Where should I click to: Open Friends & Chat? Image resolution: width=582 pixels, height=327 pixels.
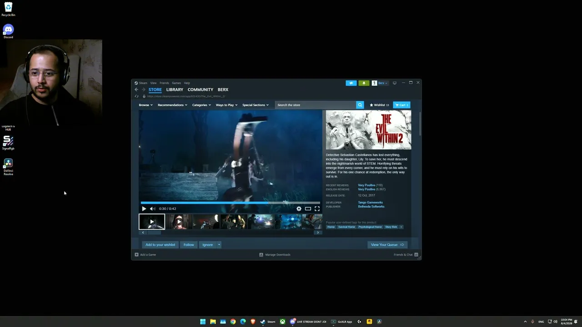click(406, 255)
